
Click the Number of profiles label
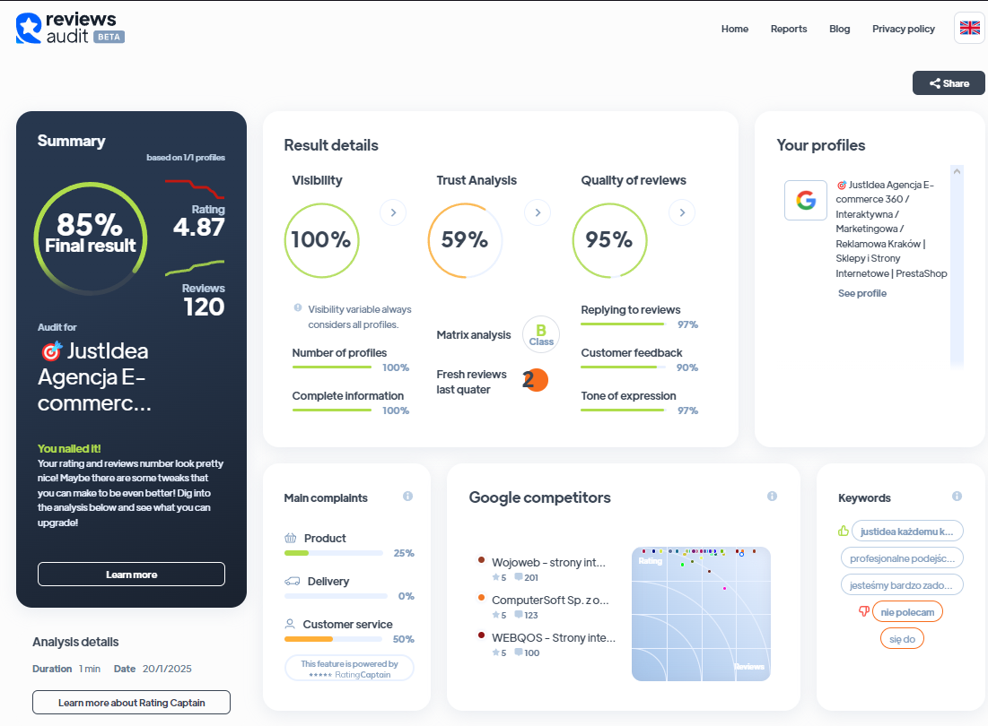[x=339, y=353]
